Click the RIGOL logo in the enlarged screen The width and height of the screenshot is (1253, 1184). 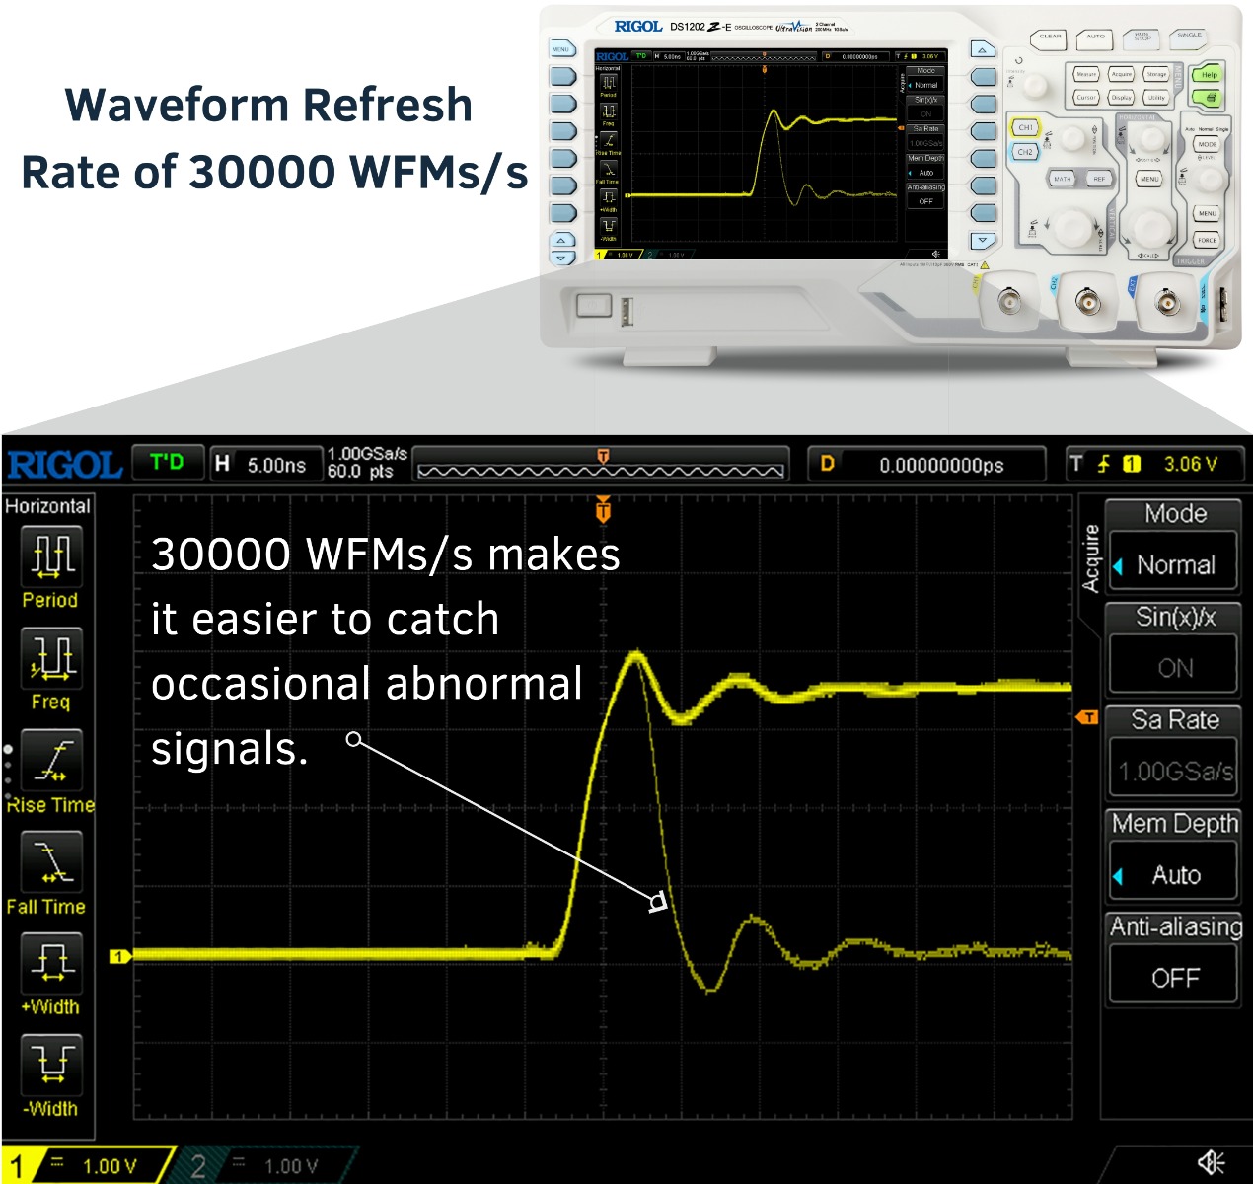pyautogui.click(x=64, y=464)
